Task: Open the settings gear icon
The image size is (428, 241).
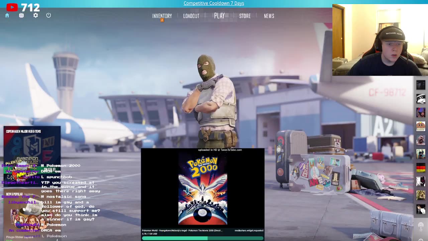Action: 36,15
